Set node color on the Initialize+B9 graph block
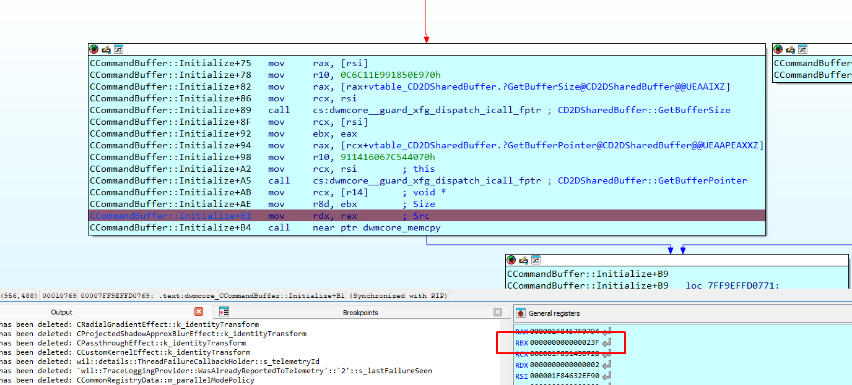The width and height of the screenshot is (852, 385). pos(511,260)
